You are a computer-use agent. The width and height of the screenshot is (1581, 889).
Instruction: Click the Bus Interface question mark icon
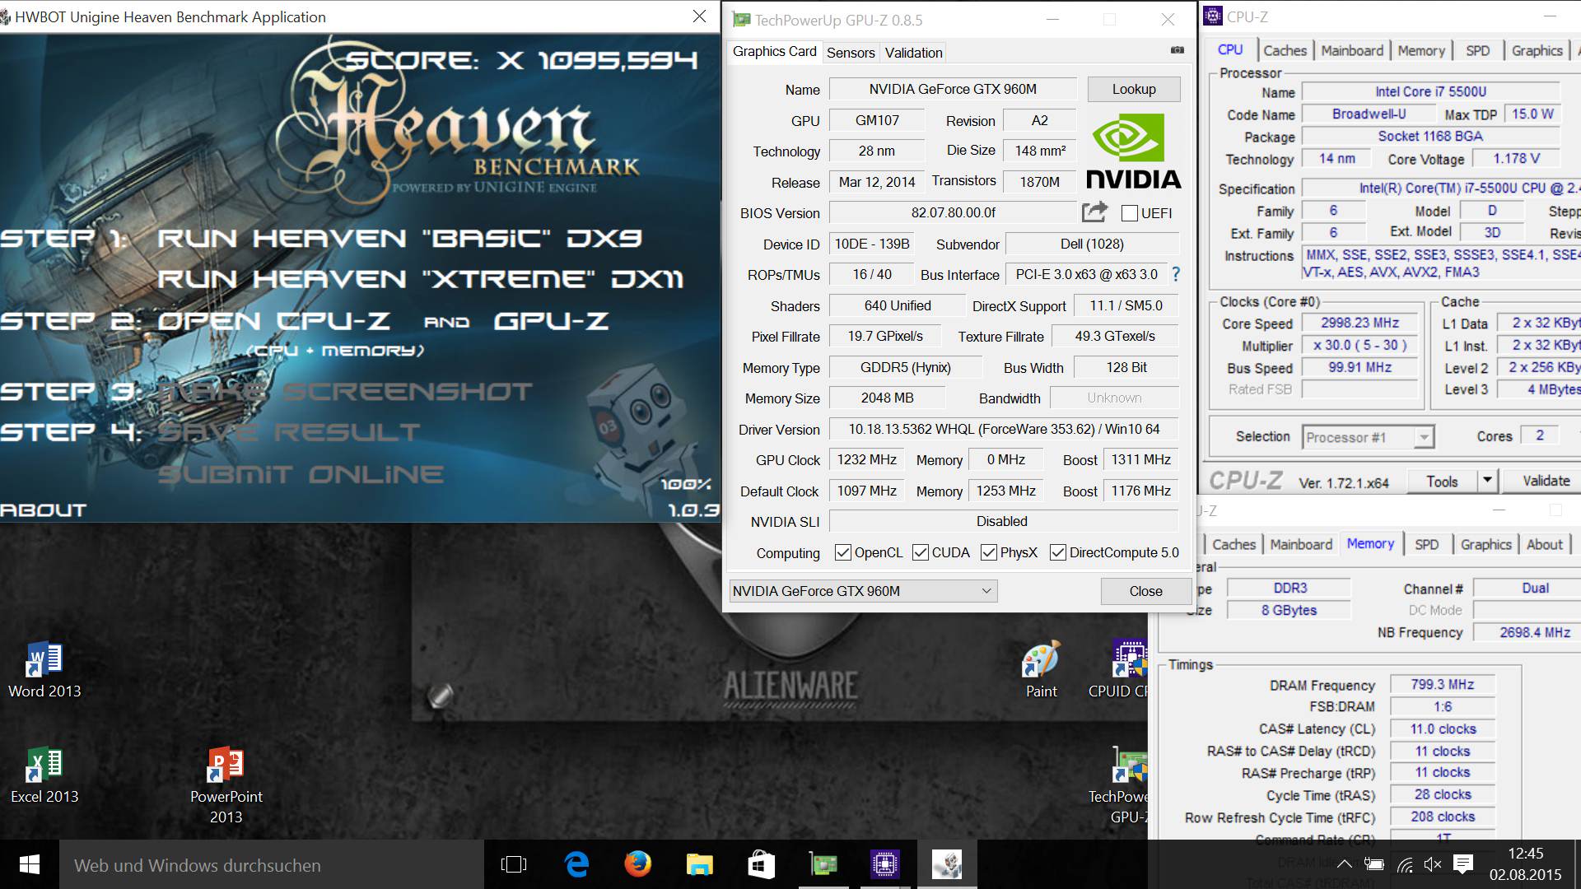[x=1176, y=274]
